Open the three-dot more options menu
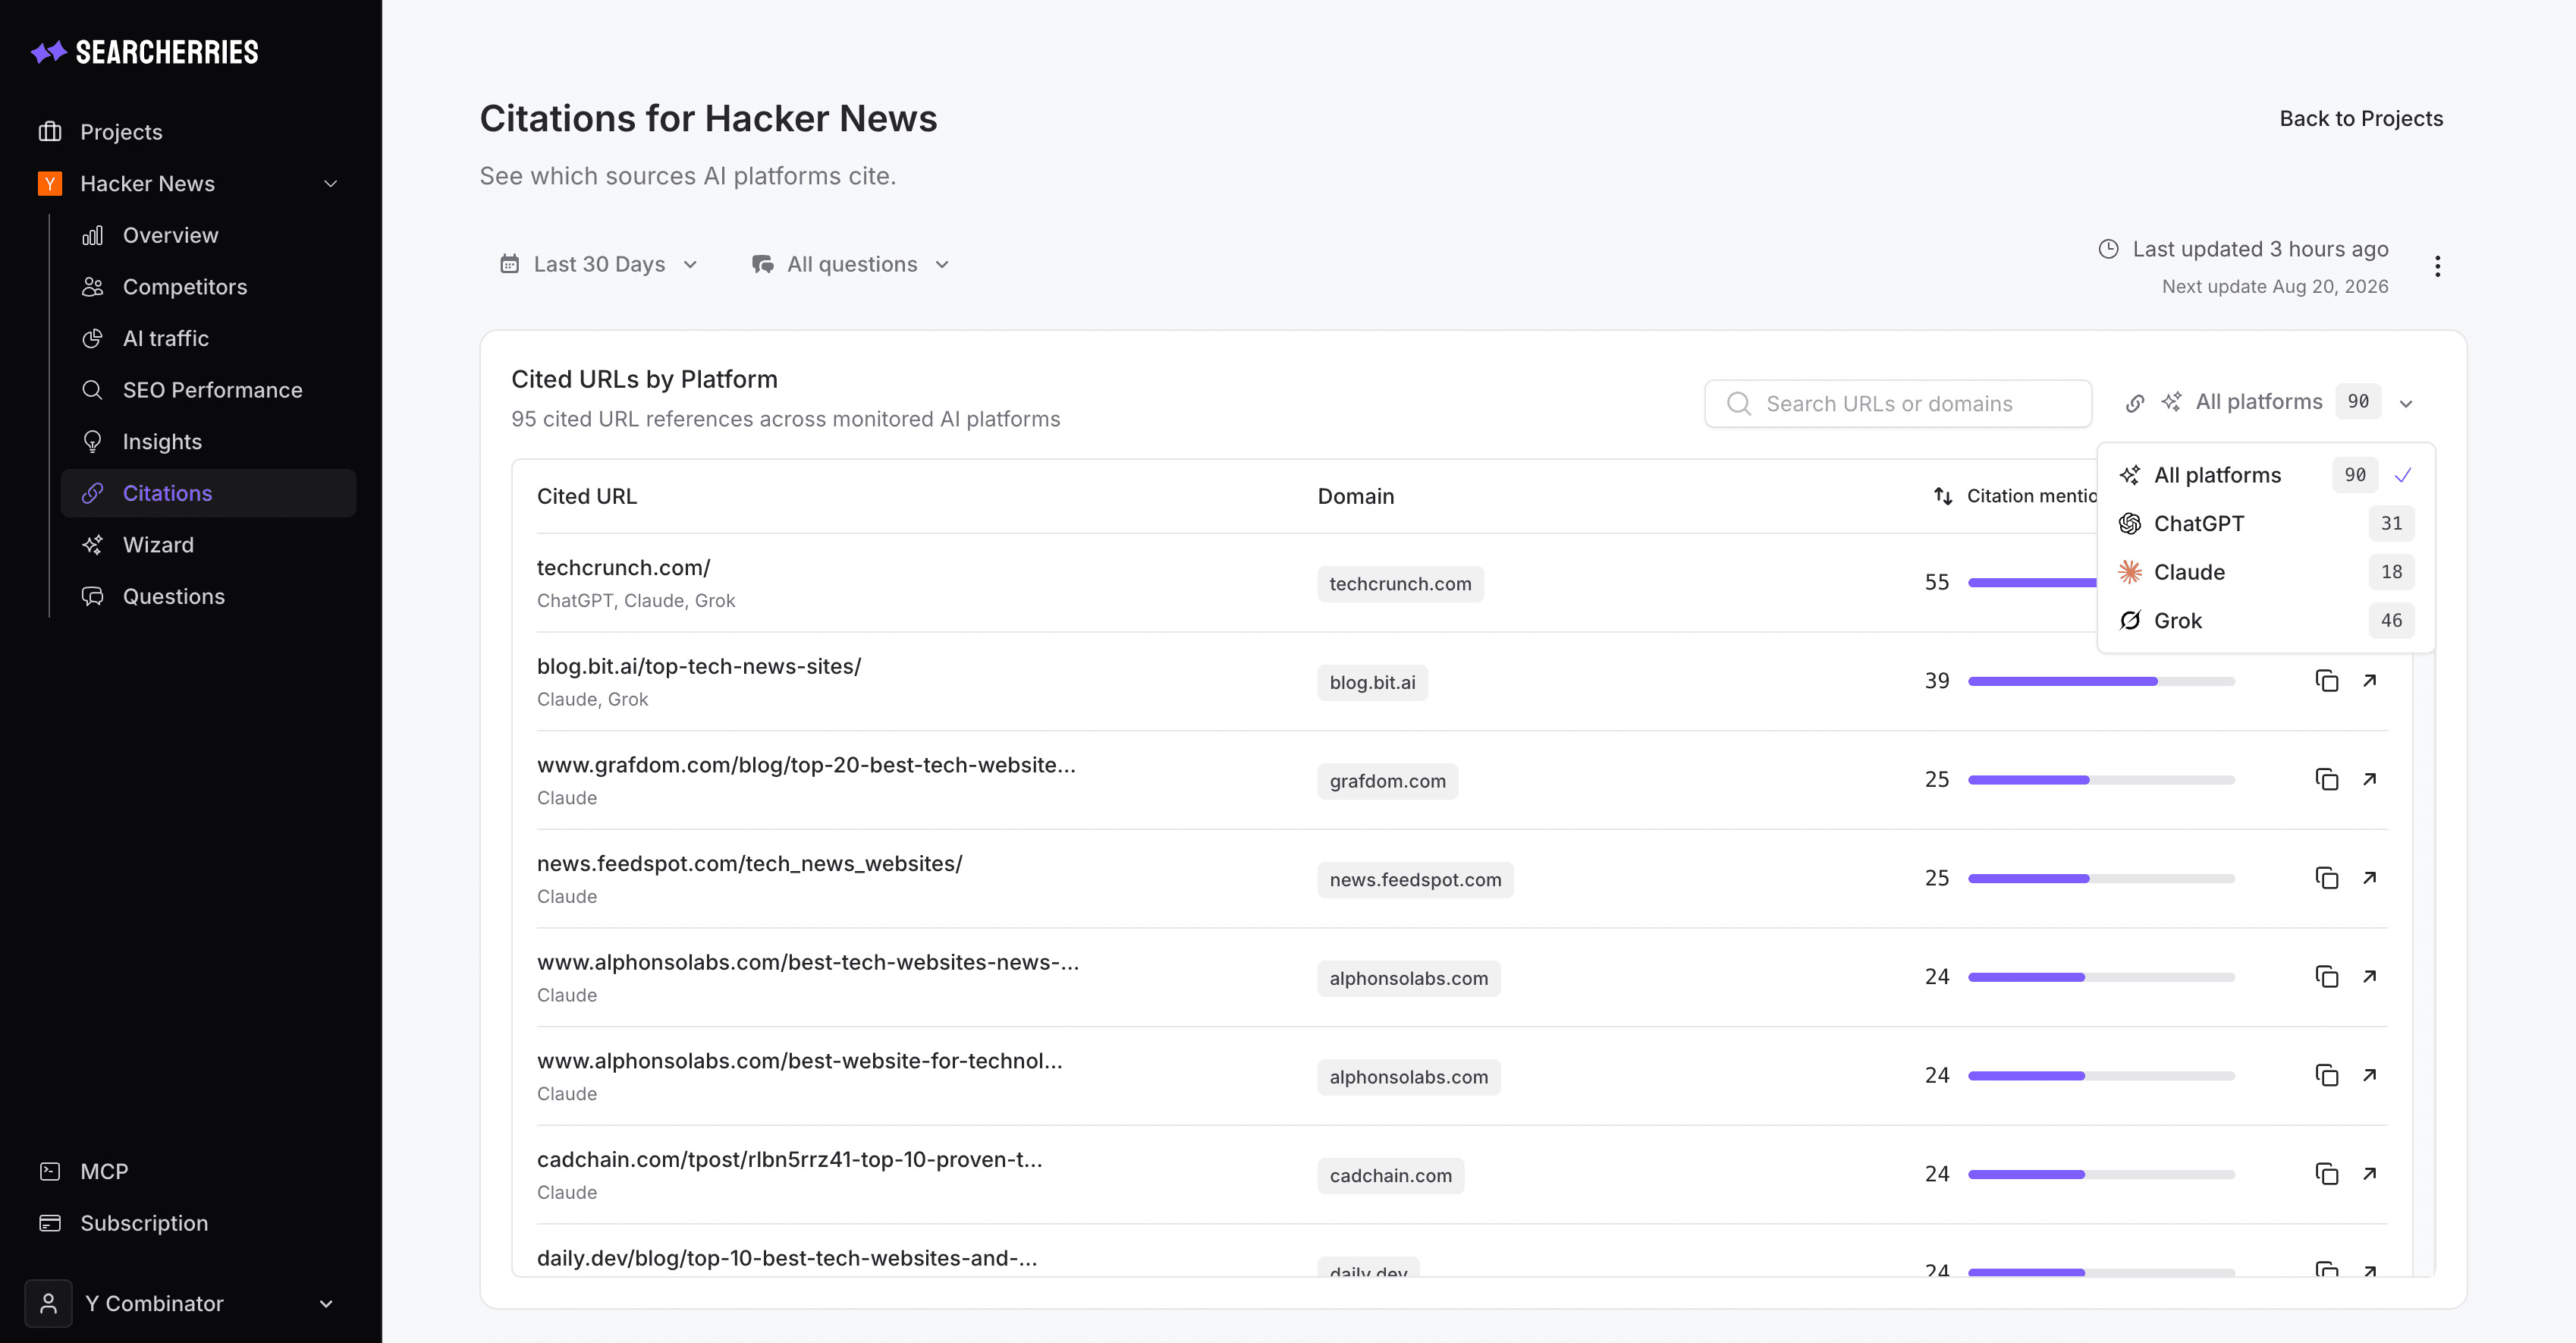 (x=2437, y=266)
